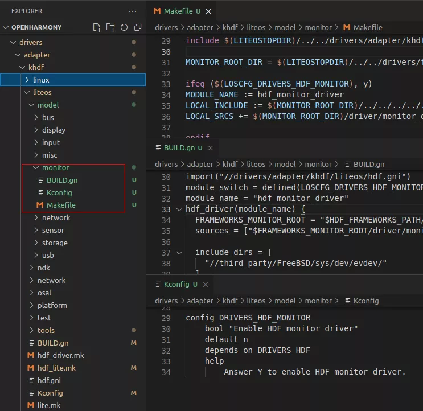The image size is (423, 411).
Task: Open the Explorer more actions ellipsis menu
Action: pyautogui.click(x=133, y=11)
